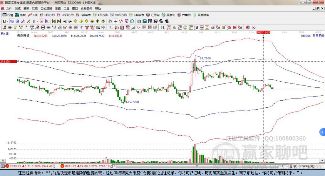The image size is (325, 176).
Task: Step back with black left arrow
Action: click(x=65, y=21)
